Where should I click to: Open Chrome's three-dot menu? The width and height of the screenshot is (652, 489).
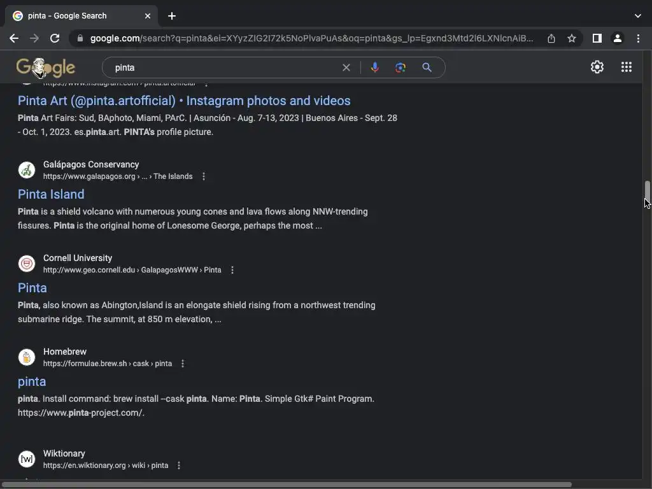[x=638, y=38]
